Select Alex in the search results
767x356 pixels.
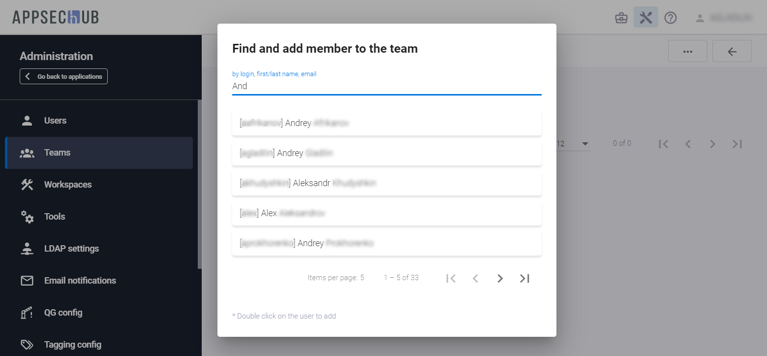click(386, 213)
